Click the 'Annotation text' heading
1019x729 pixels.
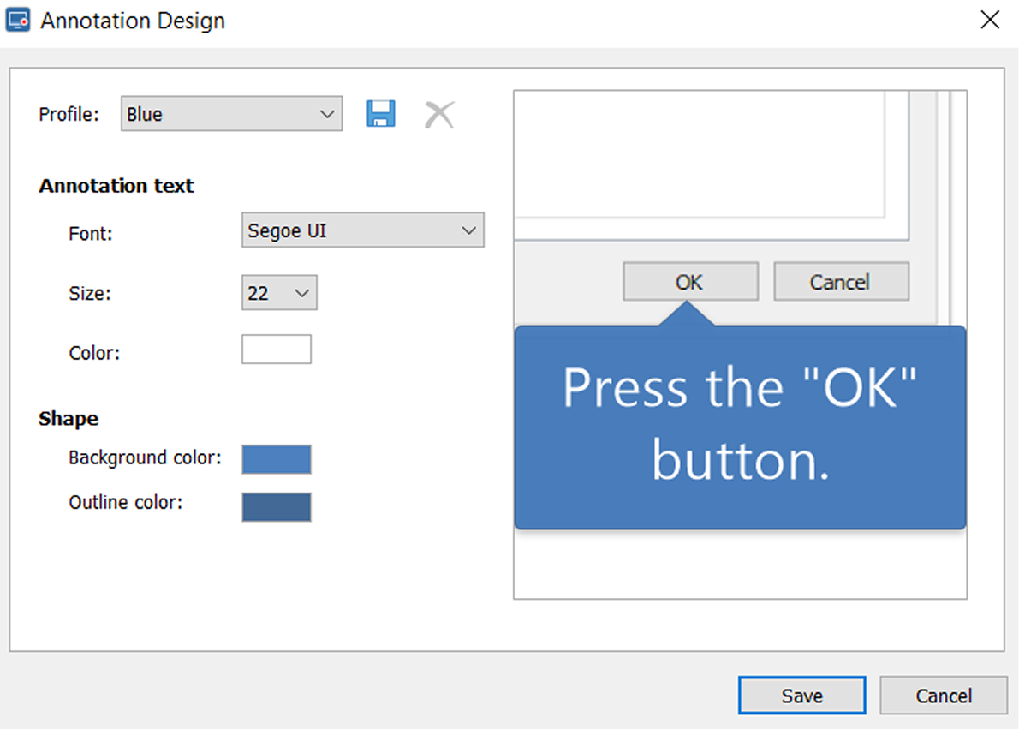[116, 186]
